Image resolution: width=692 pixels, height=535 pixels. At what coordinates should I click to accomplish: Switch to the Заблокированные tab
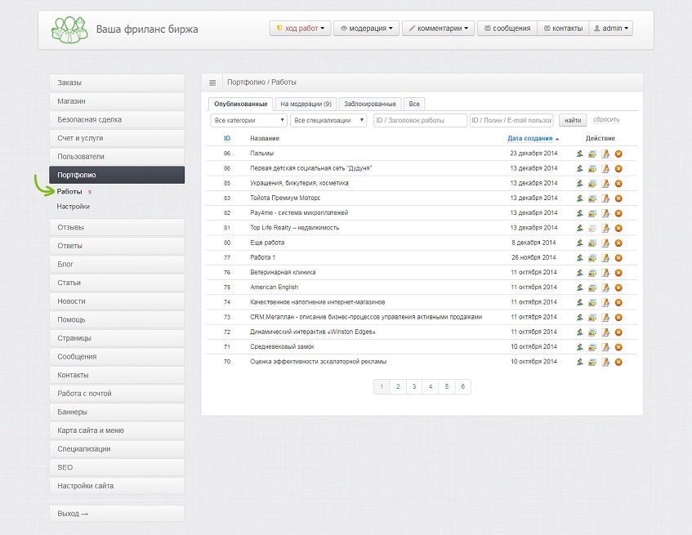[370, 104]
